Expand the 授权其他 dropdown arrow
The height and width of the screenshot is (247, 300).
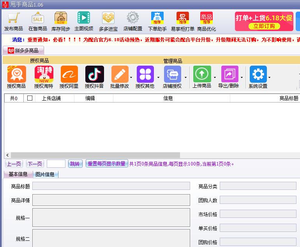point(158,77)
